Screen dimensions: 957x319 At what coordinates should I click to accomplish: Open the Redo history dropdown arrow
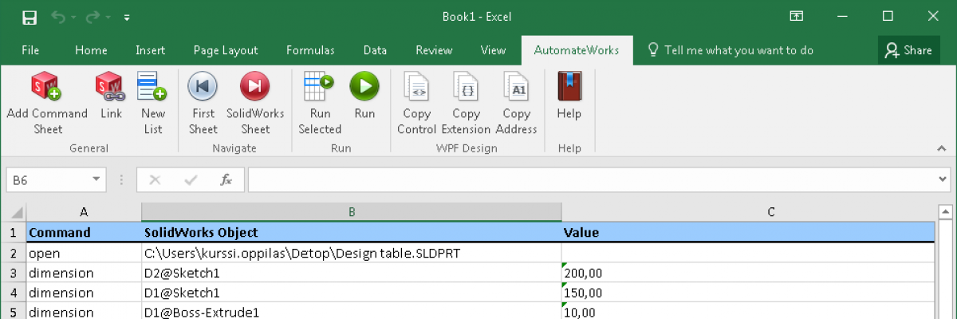click(109, 17)
